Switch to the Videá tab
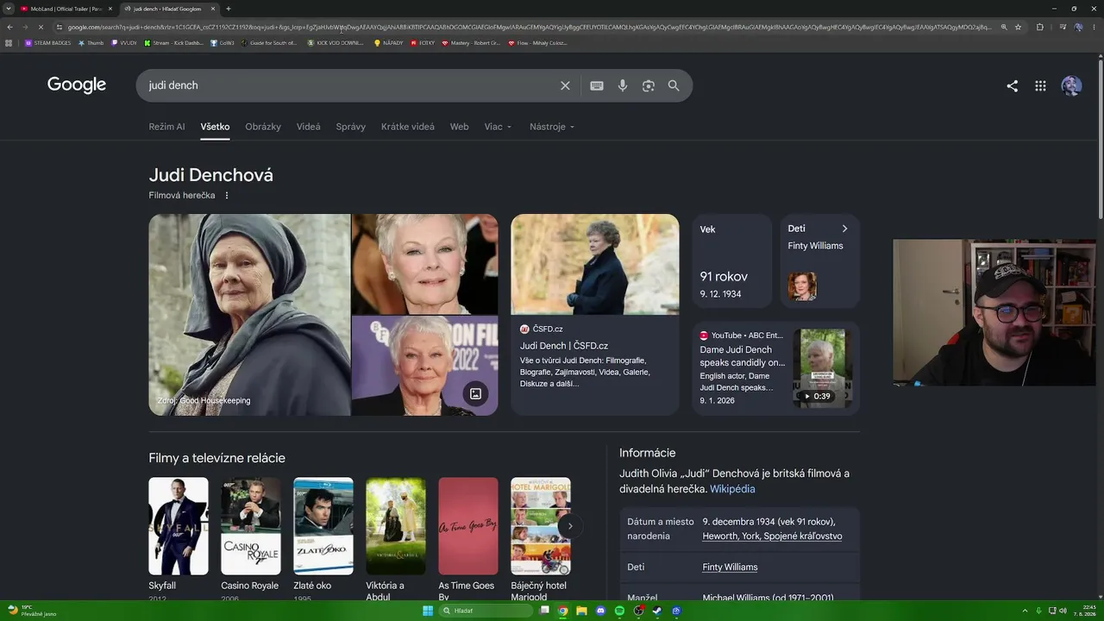 (x=309, y=127)
